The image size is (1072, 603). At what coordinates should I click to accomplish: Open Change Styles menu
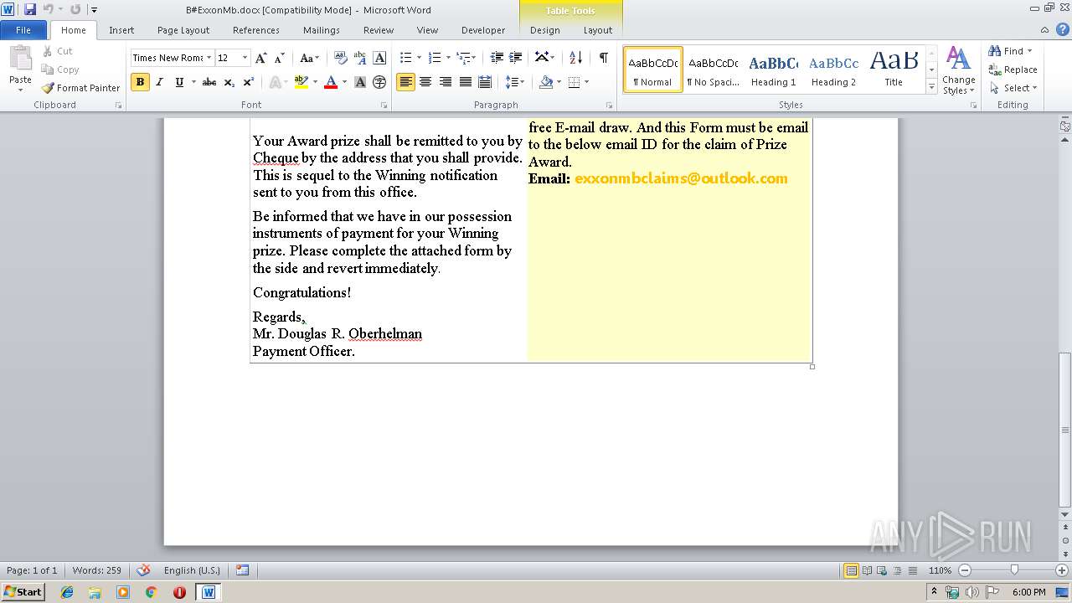tap(958, 71)
